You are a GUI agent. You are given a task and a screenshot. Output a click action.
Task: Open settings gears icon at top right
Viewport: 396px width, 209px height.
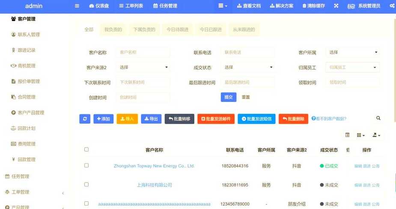pos(392,6)
